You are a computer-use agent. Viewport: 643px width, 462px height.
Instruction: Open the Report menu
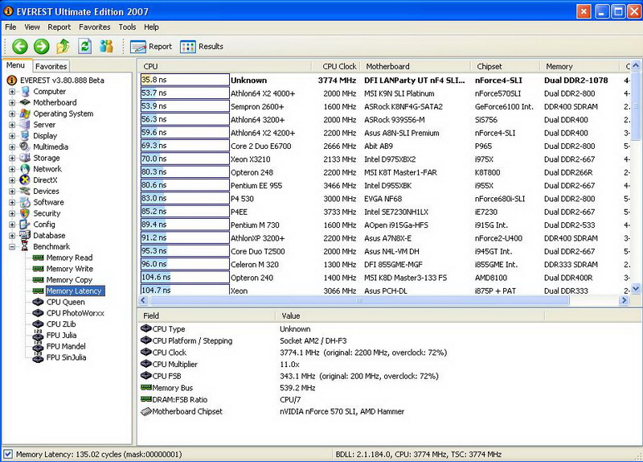[x=59, y=27]
